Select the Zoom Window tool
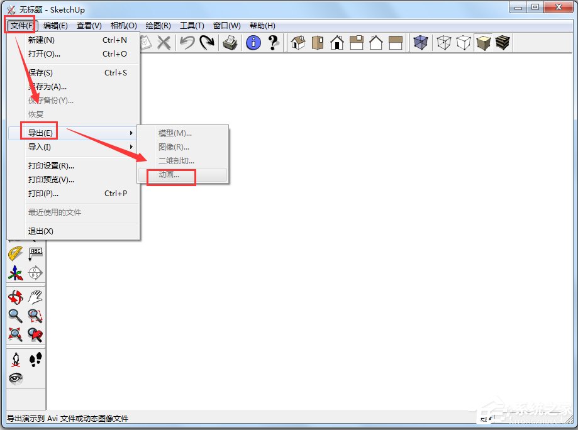 pyautogui.click(x=35, y=316)
